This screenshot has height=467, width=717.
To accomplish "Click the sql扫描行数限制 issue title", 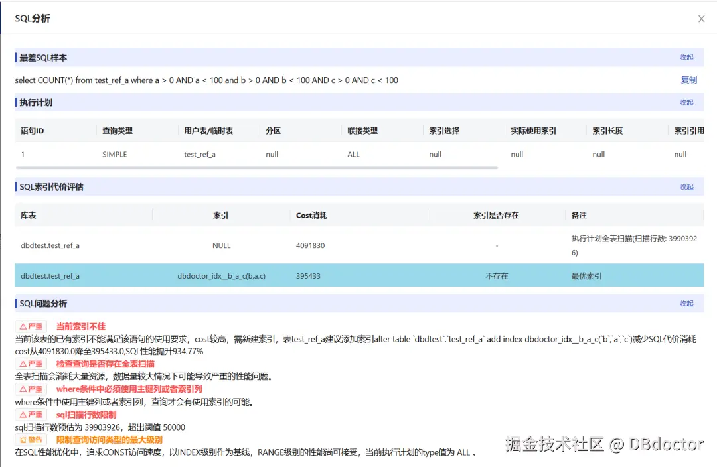I will tap(86, 415).
